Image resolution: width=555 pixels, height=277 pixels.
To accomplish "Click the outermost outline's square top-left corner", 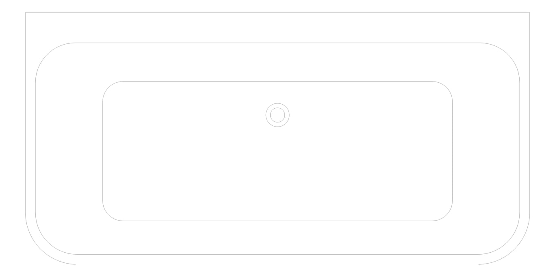I will click(x=26, y=13).
